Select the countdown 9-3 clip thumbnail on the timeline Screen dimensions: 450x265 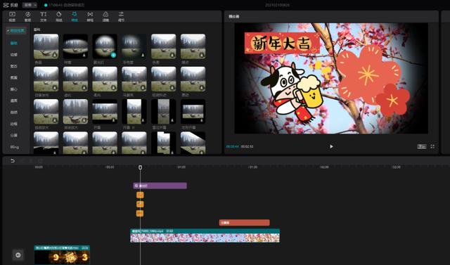pyautogui.click(x=62, y=255)
